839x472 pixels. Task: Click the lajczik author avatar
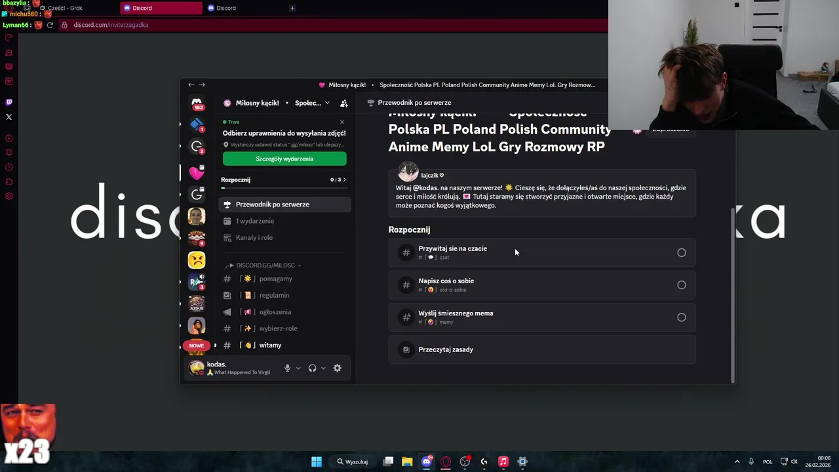(x=408, y=172)
